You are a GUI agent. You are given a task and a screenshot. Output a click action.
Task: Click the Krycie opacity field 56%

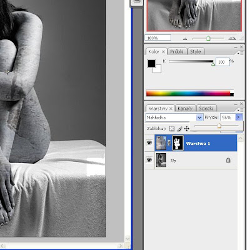coord(227,117)
